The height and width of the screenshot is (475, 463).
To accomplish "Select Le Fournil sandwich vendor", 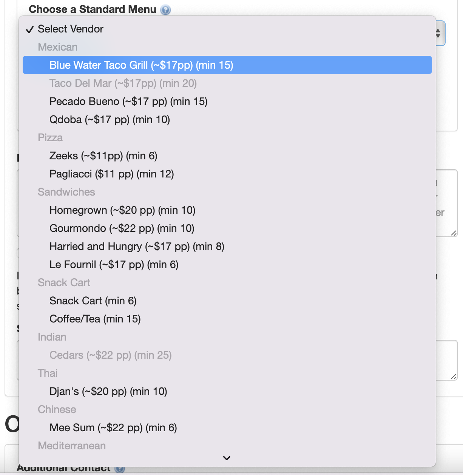I will point(114,264).
